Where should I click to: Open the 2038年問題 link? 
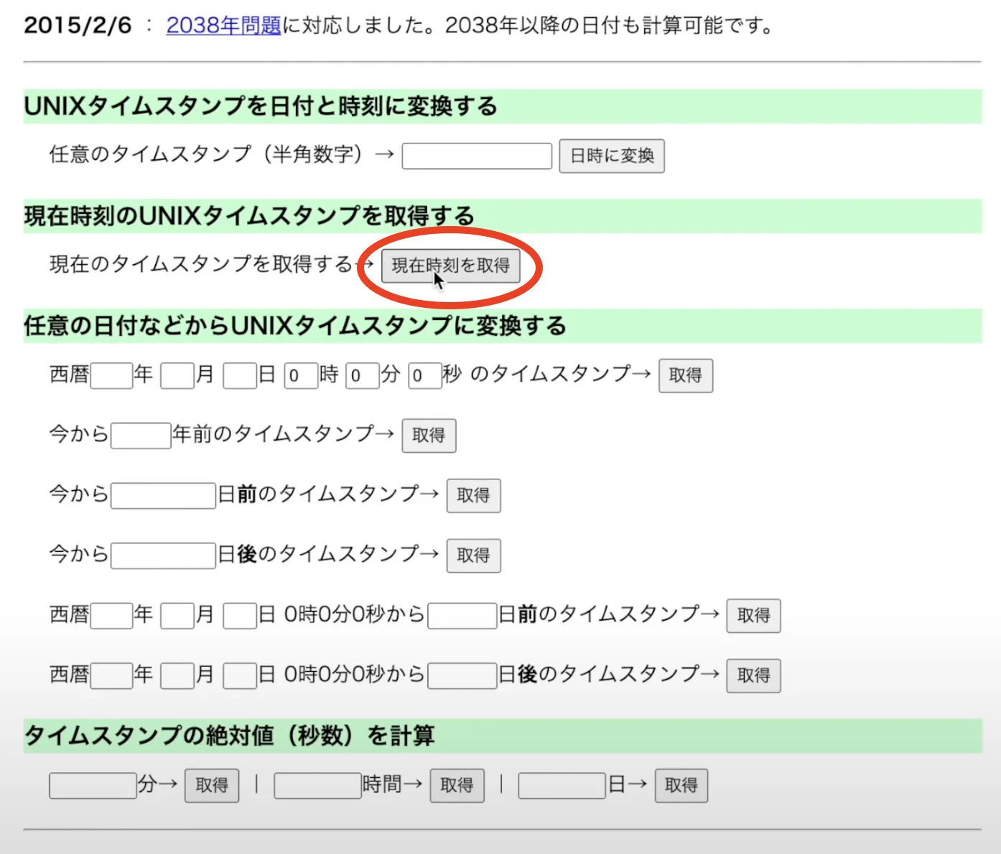tap(223, 25)
